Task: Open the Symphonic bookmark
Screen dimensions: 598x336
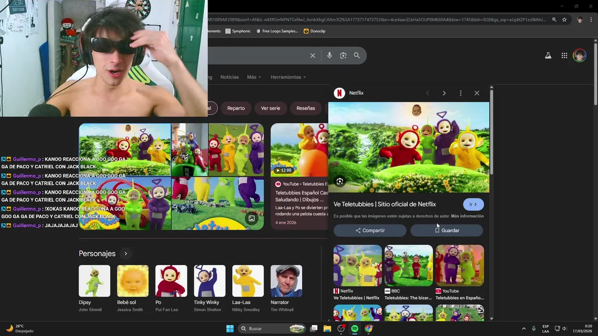Action: pyautogui.click(x=238, y=31)
